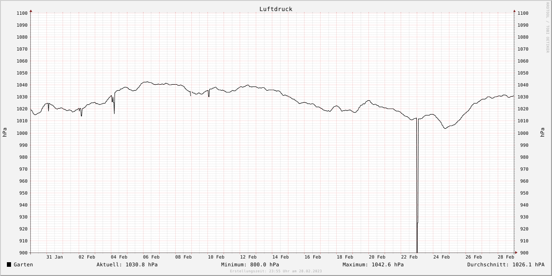
Task: Click the 1000 value on the left axis
Action: pos(22,133)
